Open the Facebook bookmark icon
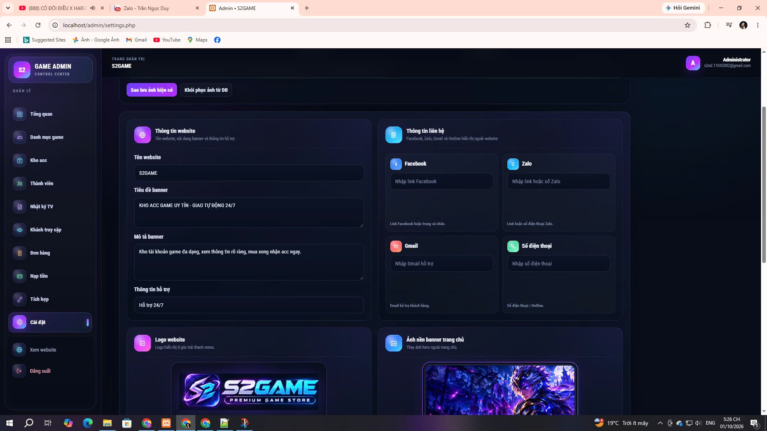The image size is (767, 431). click(x=217, y=40)
